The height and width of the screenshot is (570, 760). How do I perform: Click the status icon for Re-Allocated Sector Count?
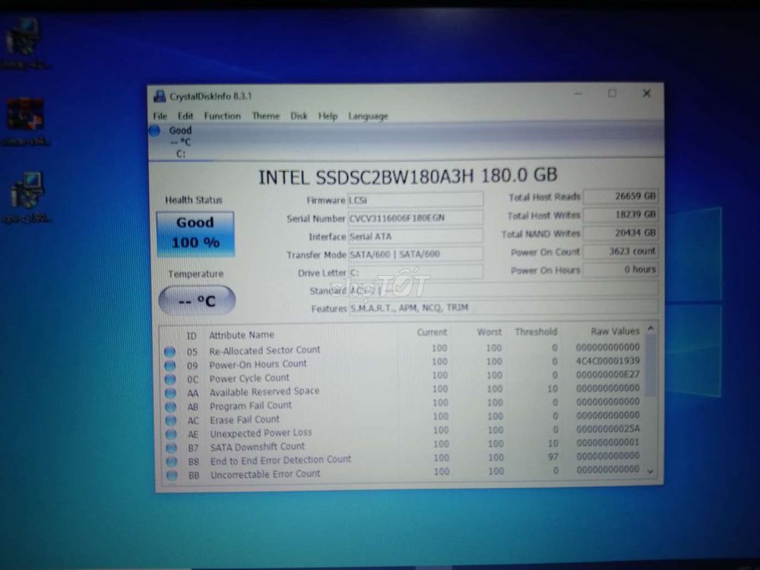(169, 352)
